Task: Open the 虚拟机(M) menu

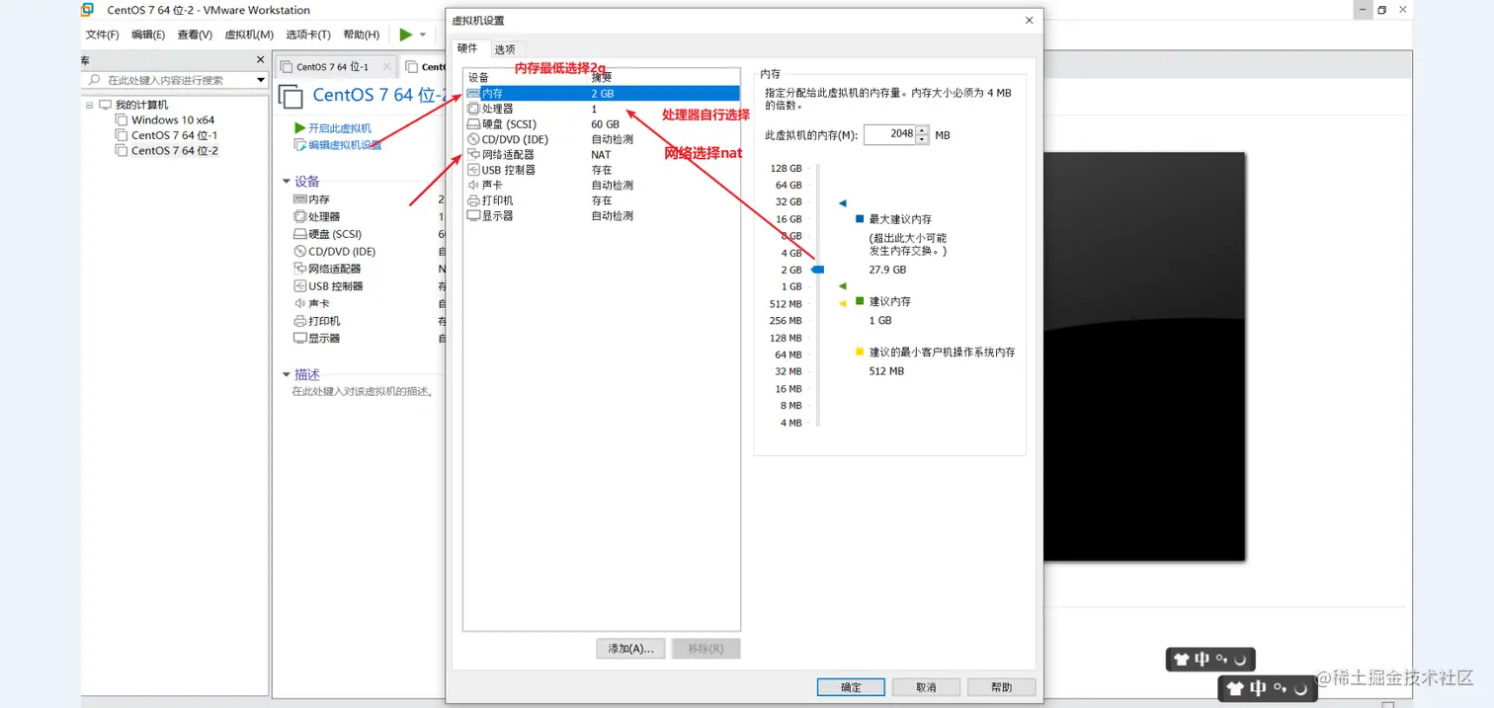Action: 247,34
